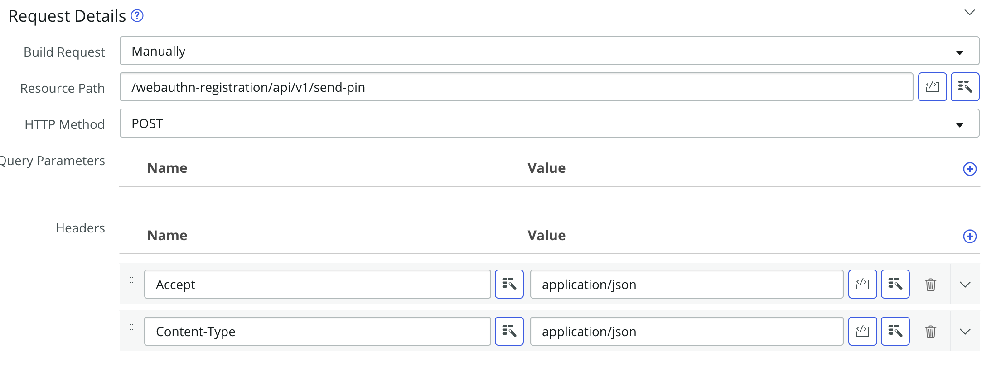Add a new query parameter
Screen dimensions: 996x370
[x=969, y=169]
